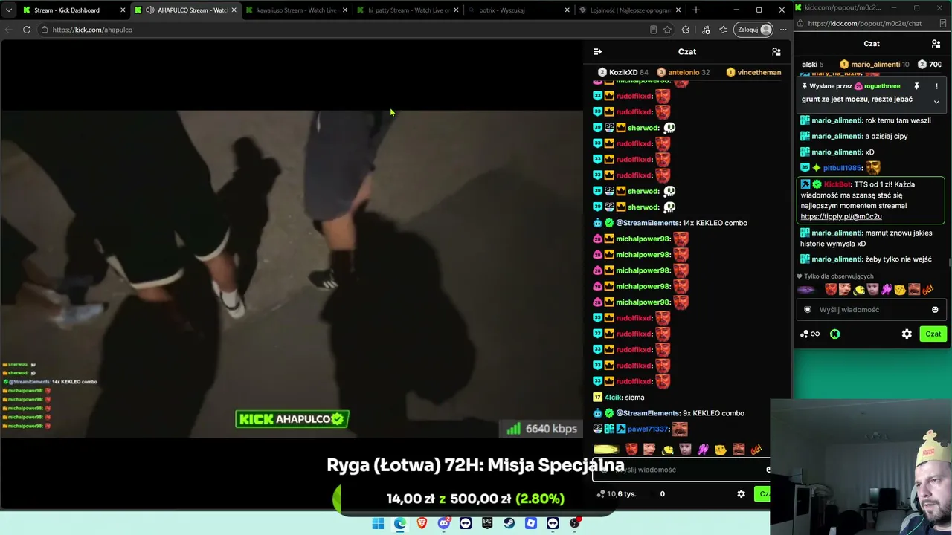The height and width of the screenshot is (535, 952).
Task: Open Brave browser from the taskbar
Action: tap(422, 524)
